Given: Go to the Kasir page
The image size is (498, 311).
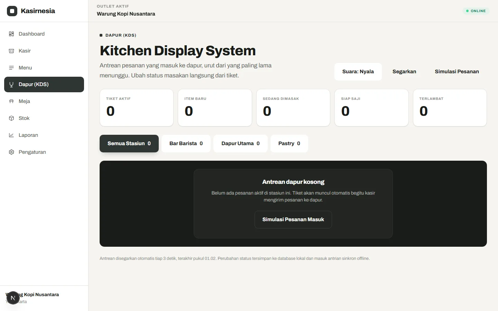Looking at the screenshot, I should tap(44, 51).
